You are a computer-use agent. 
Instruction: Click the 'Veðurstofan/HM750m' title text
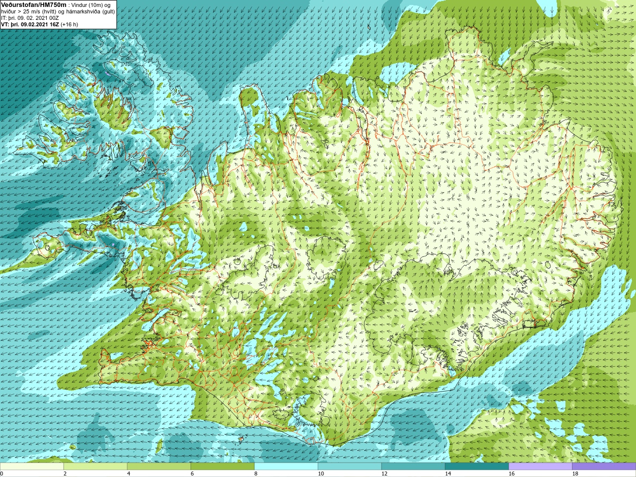pyautogui.click(x=34, y=4)
